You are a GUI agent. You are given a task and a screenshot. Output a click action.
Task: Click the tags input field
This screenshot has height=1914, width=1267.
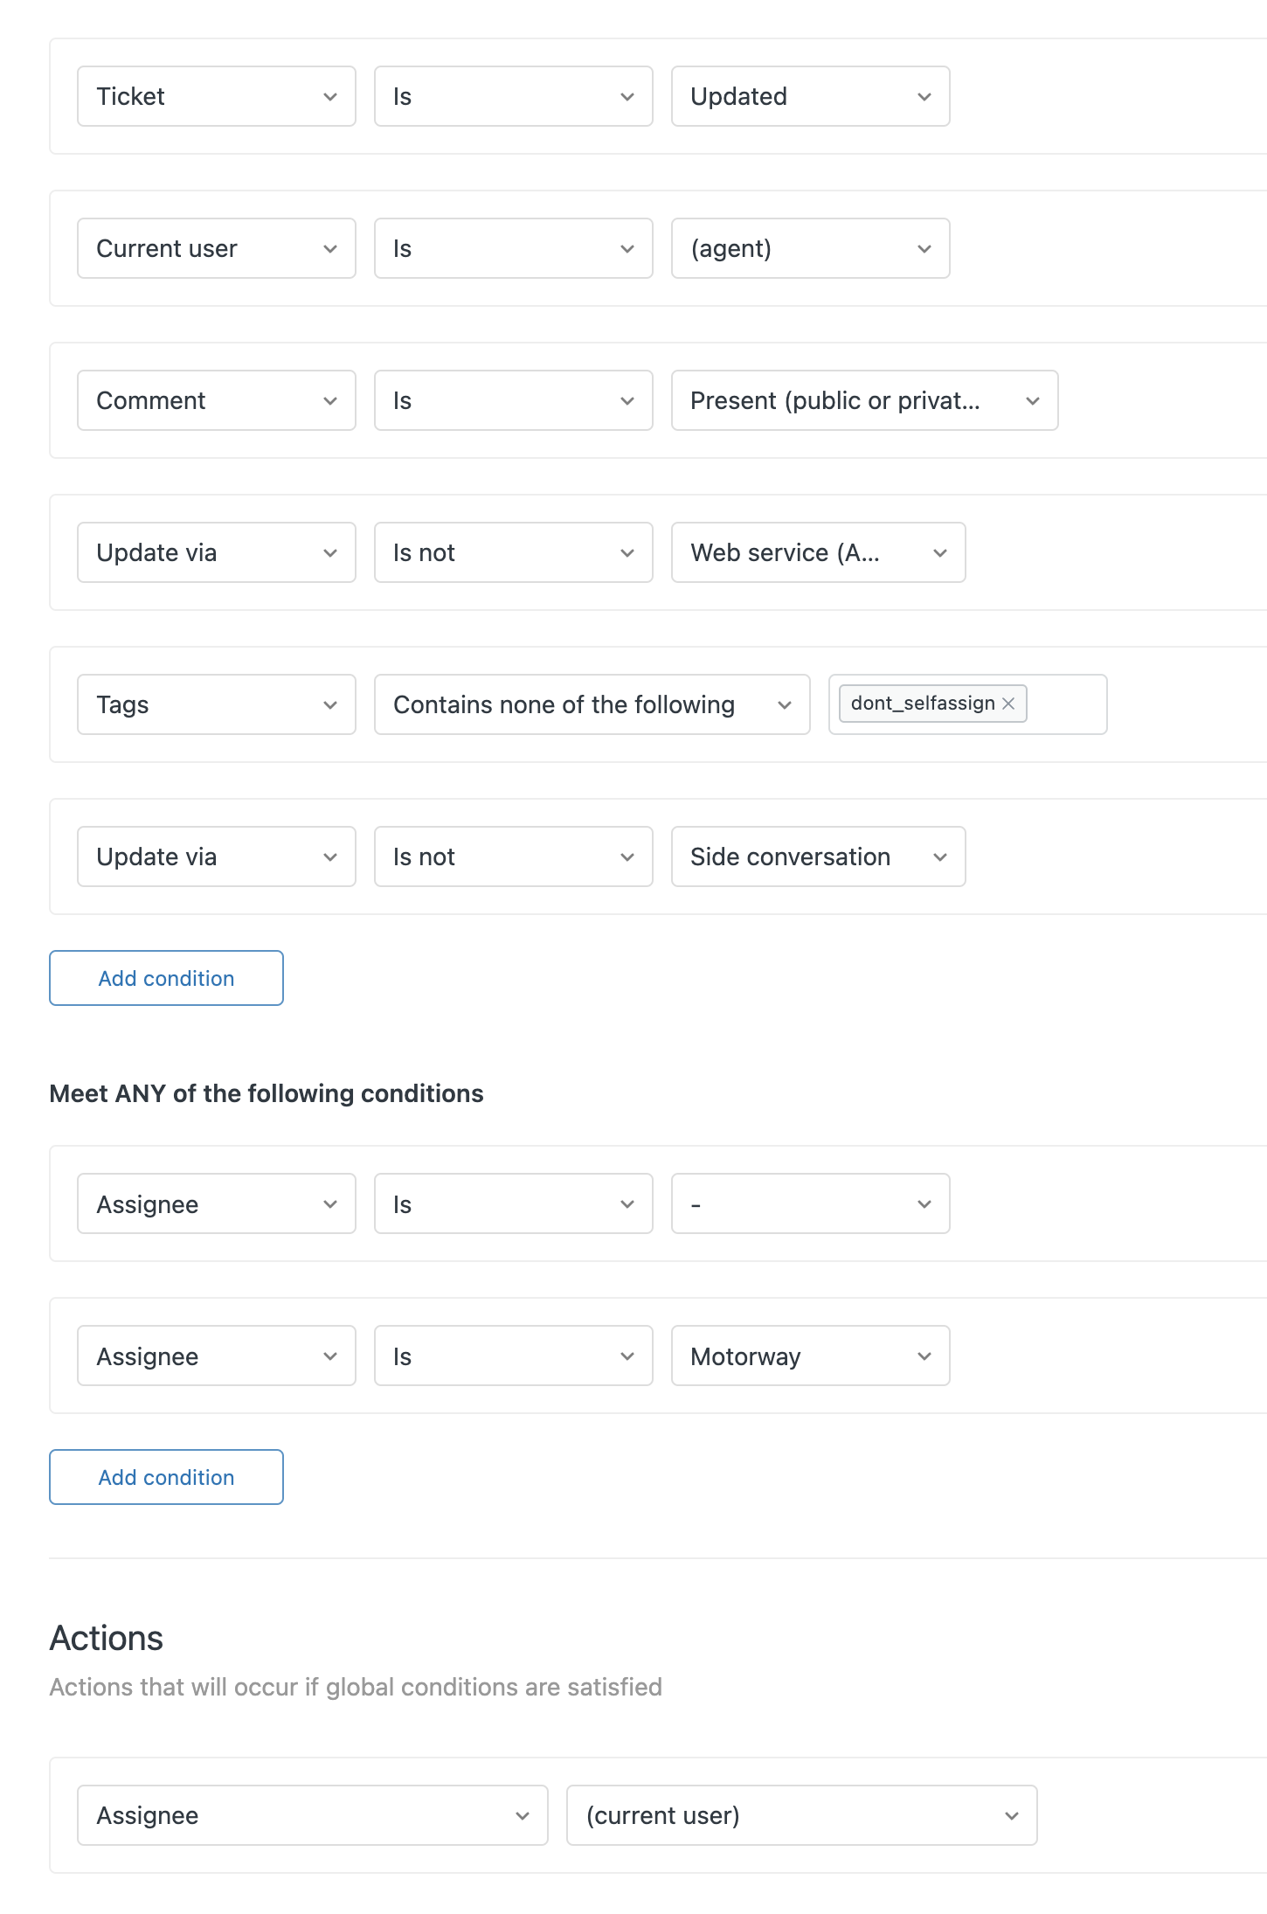pyautogui.click(x=1064, y=704)
